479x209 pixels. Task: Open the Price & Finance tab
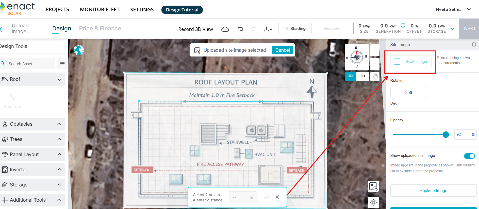[100, 28]
